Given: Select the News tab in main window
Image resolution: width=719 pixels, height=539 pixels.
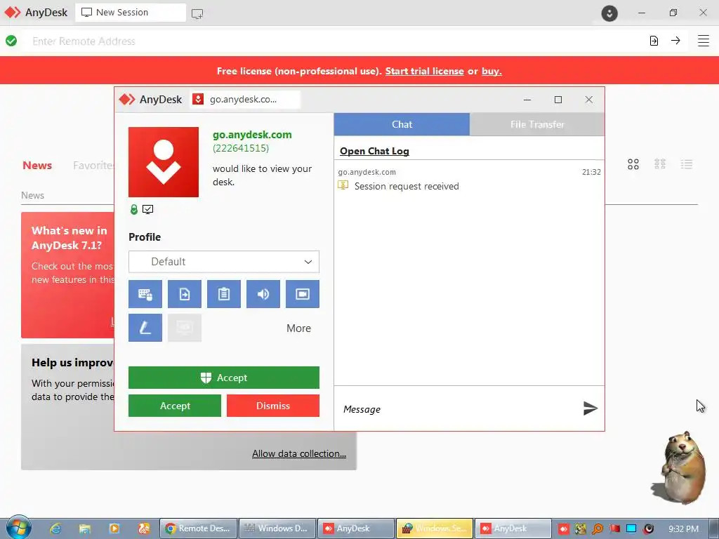Looking at the screenshot, I should coord(37,166).
